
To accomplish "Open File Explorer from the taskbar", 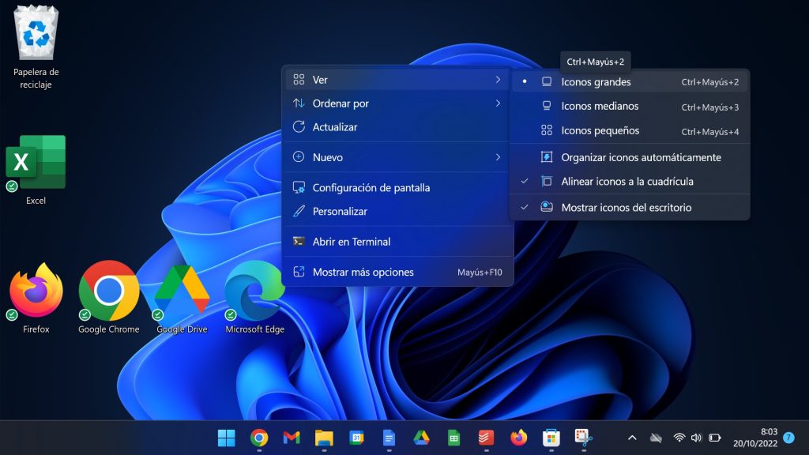I will click(x=324, y=438).
